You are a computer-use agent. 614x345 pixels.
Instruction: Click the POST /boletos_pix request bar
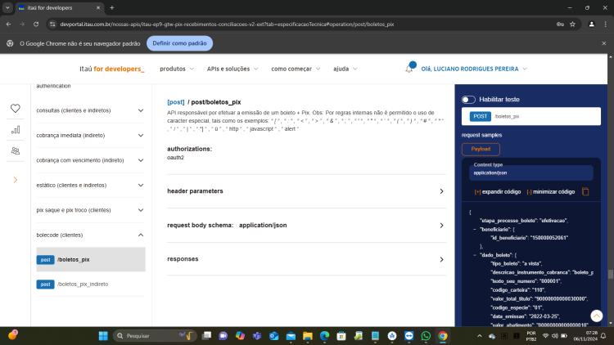tap(531, 117)
